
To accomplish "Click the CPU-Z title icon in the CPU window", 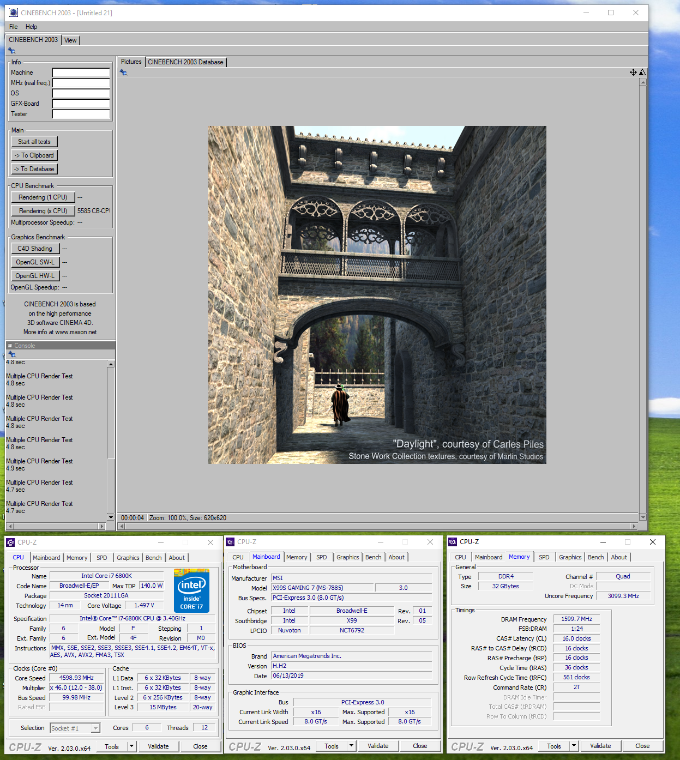I will click(10, 542).
